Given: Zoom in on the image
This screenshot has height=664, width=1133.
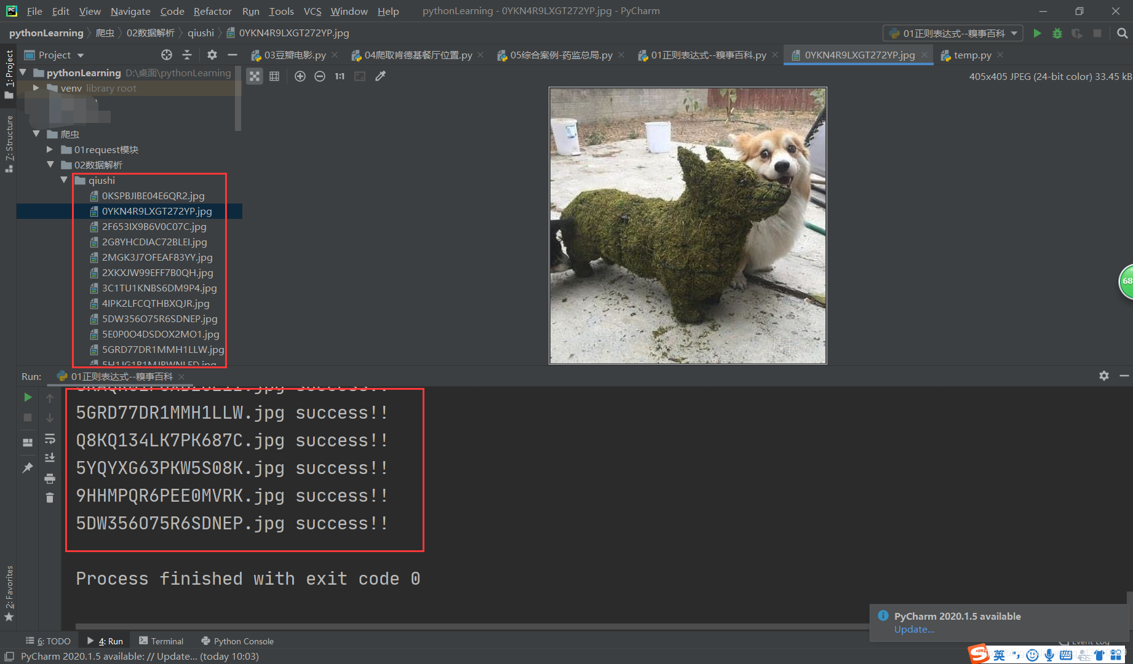Looking at the screenshot, I should pos(300,76).
